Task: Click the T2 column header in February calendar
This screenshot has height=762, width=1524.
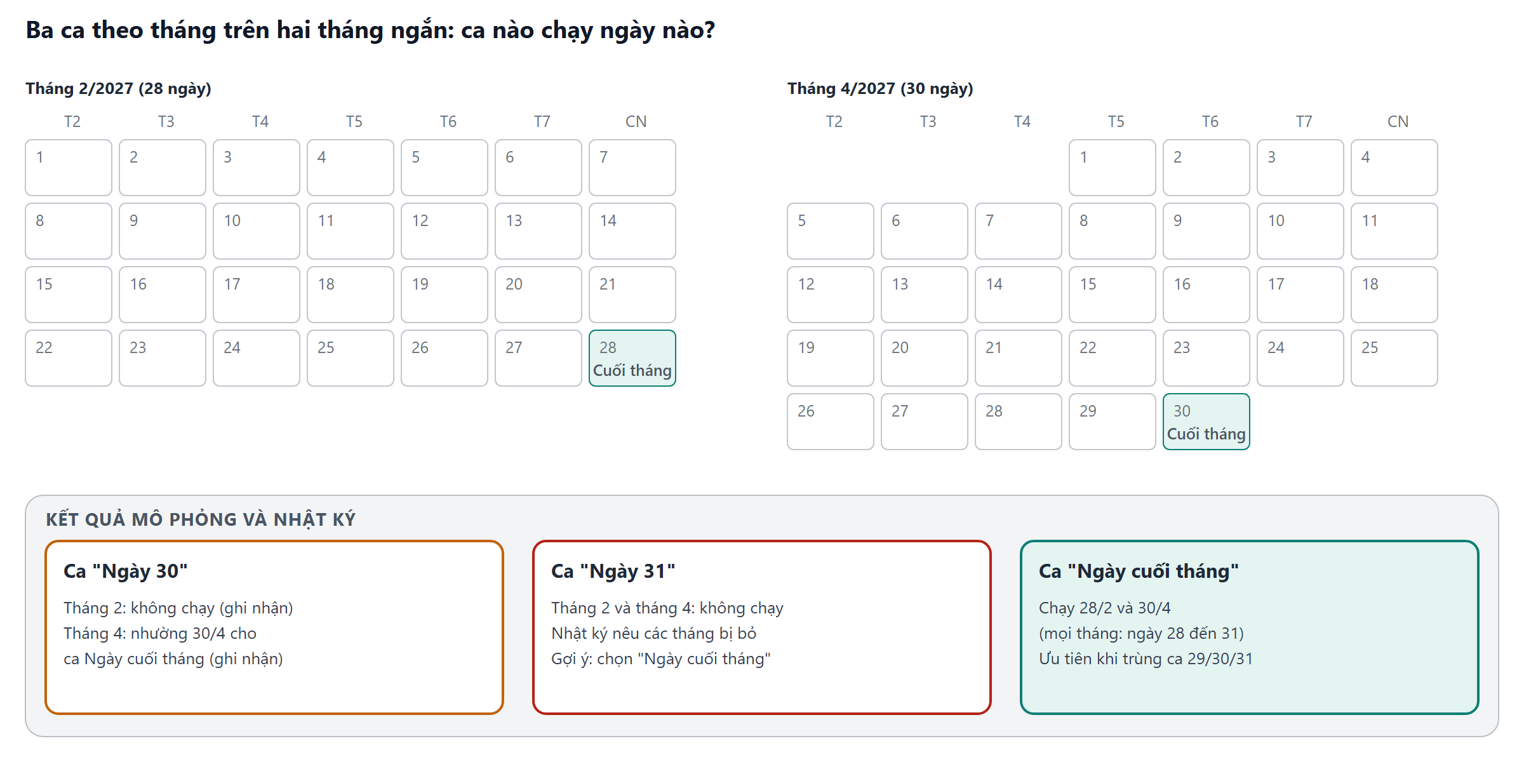Action: click(x=72, y=121)
